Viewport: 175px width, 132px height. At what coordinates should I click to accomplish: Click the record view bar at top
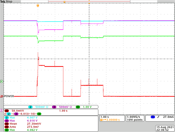[x=89, y=1]
